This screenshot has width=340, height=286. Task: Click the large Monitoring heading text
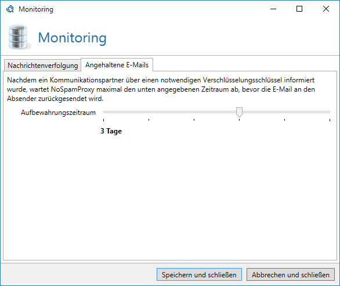coord(72,38)
